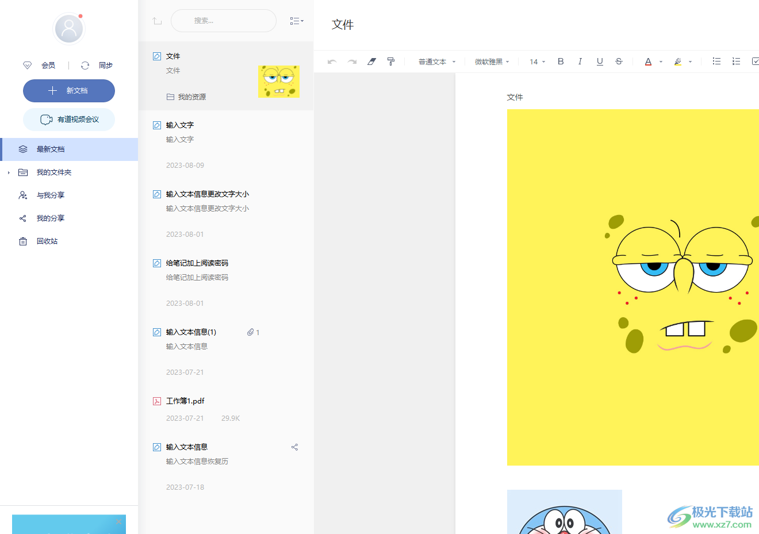Open the 会员 membership link
The width and height of the screenshot is (759, 534).
tap(48, 66)
